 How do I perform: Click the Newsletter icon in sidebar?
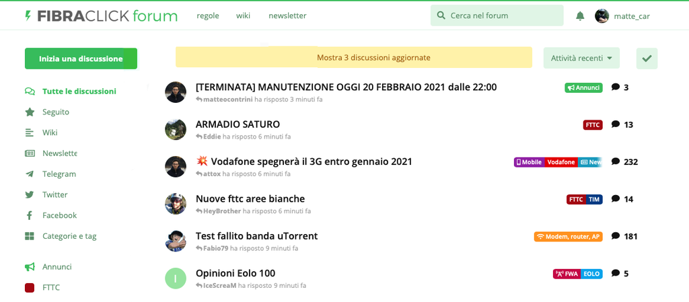pos(30,153)
